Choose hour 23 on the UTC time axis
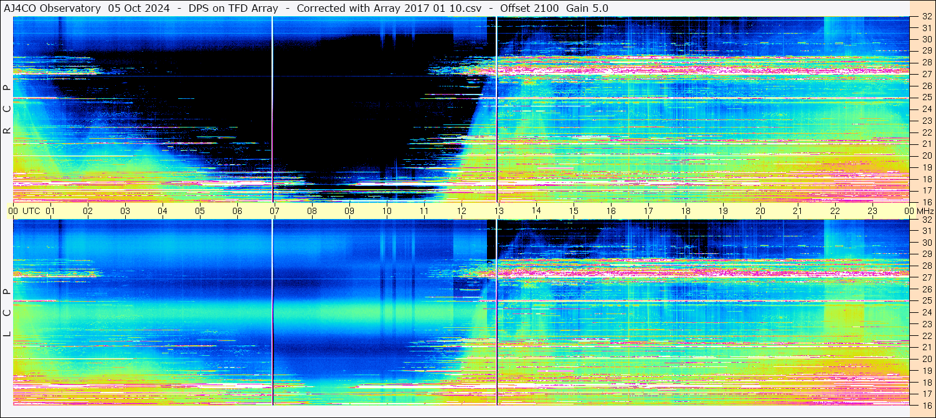This screenshot has width=936, height=418. 872,211
